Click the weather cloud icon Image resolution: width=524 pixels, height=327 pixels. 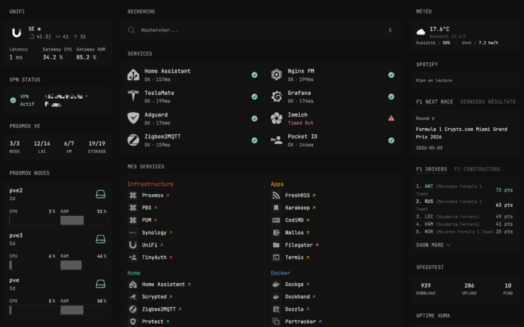point(421,32)
